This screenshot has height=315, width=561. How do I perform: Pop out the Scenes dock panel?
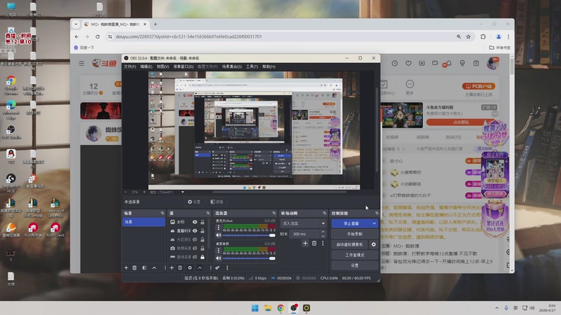[x=163, y=213]
